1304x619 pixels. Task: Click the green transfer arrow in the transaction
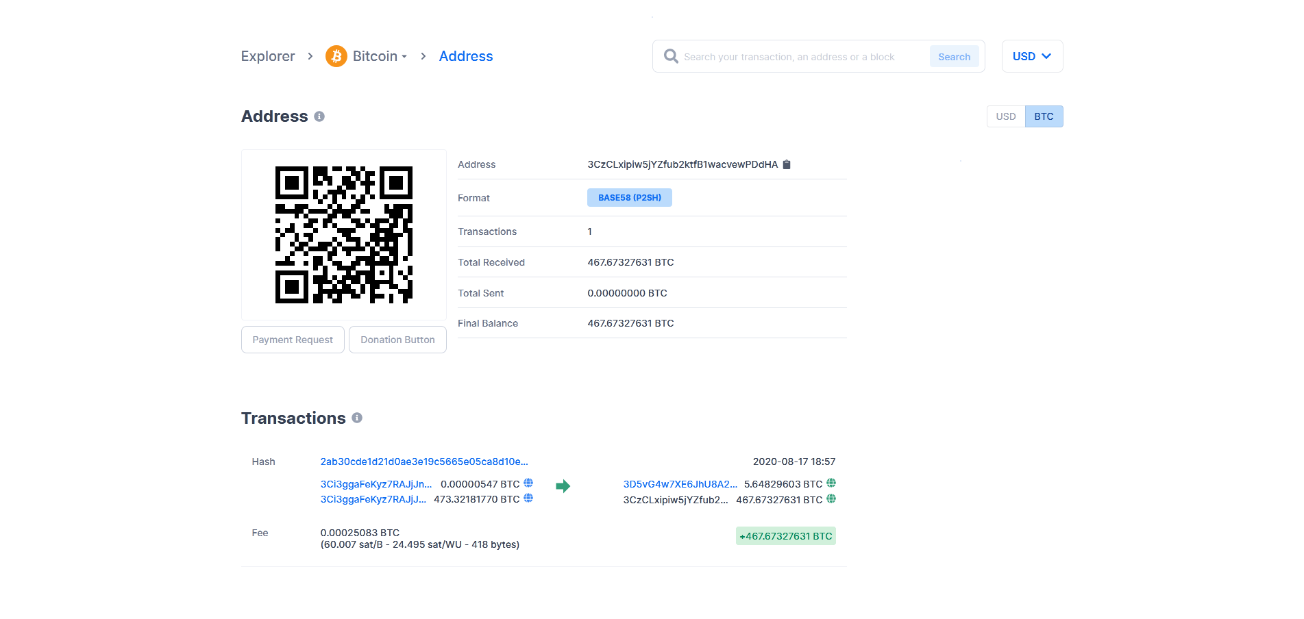point(563,485)
